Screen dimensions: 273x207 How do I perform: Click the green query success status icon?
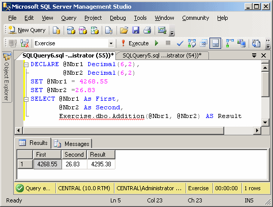(20, 188)
